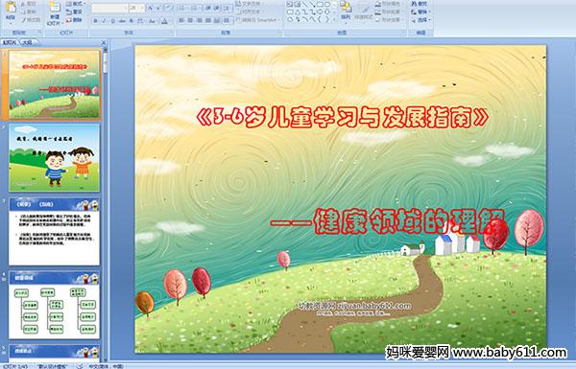The width and height of the screenshot is (576, 369).
Task: Toggle the align-left paragraph button
Action: coord(181,20)
